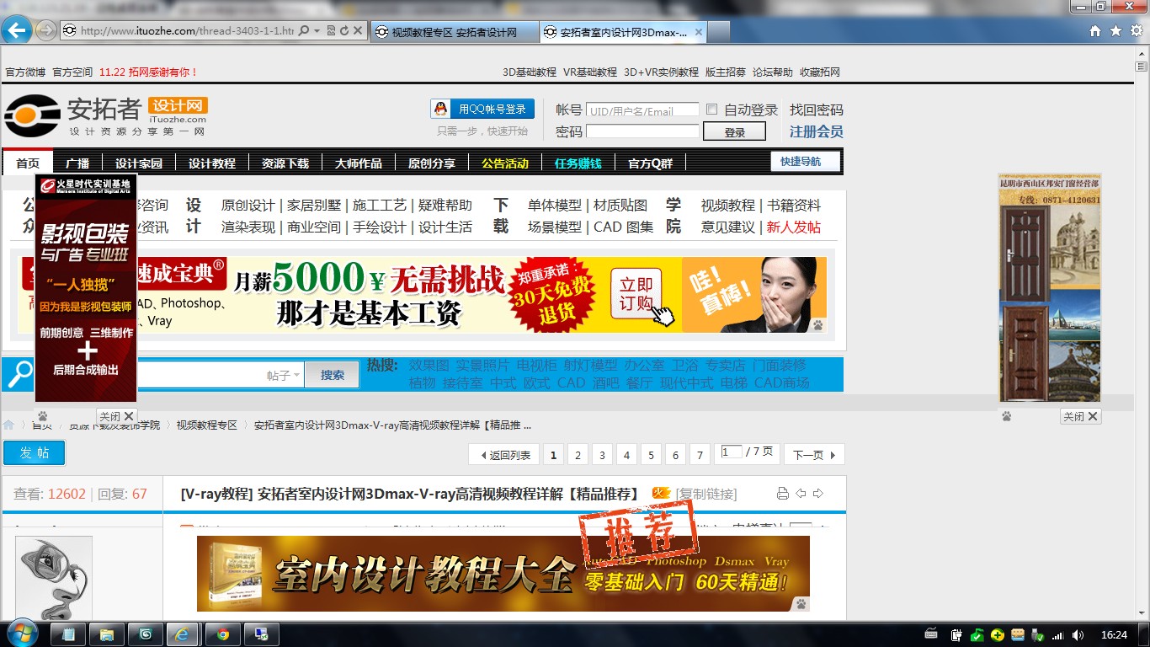1150x647 pixels.
Task: Click the 返回列表 back to list button
Action: pyautogui.click(x=505, y=455)
